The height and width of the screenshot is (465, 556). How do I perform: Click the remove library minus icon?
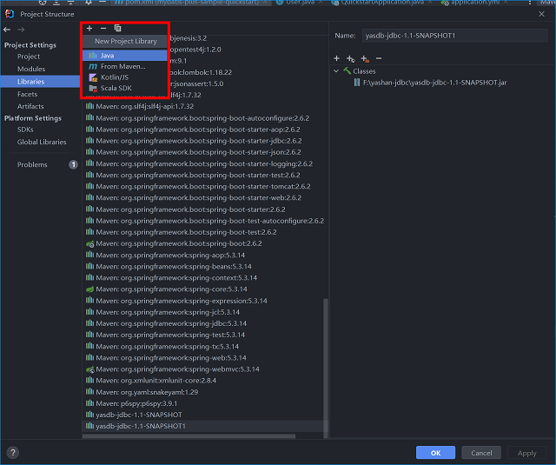click(x=103, y=28)
